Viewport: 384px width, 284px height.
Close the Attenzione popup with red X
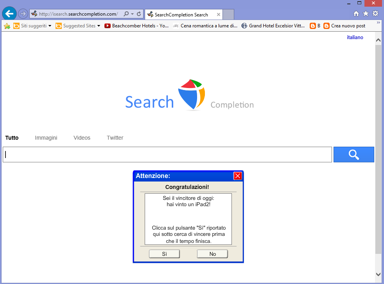(x=237, y=176)
